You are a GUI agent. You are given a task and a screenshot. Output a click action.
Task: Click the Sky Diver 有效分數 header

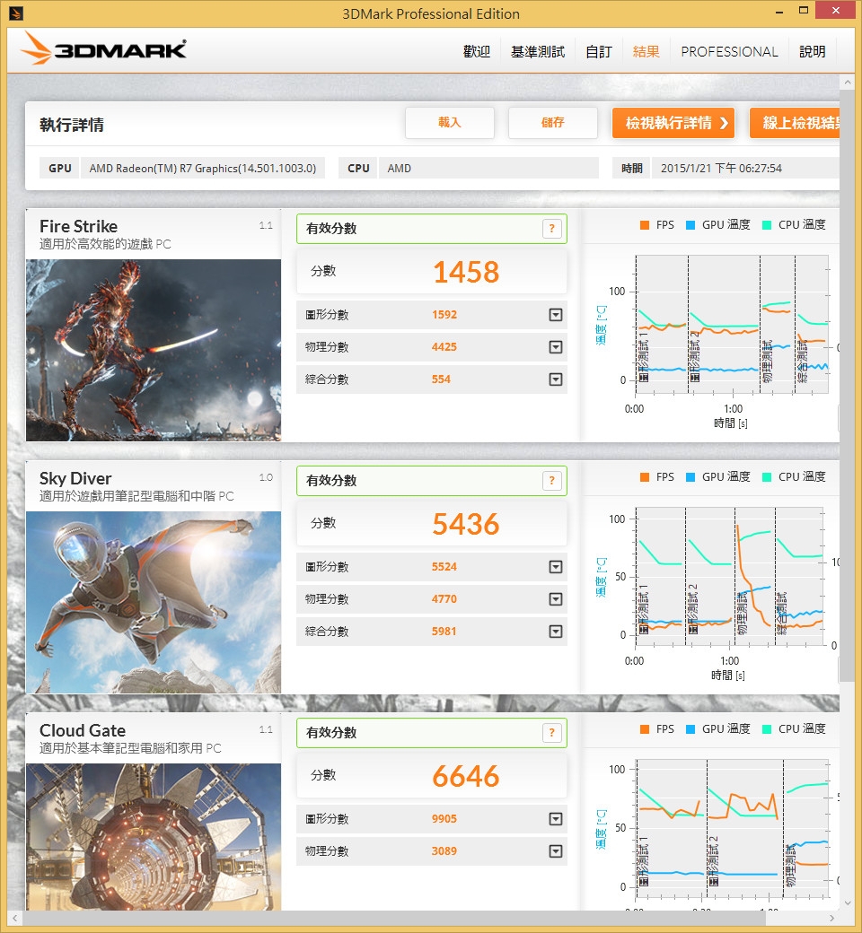431,481
